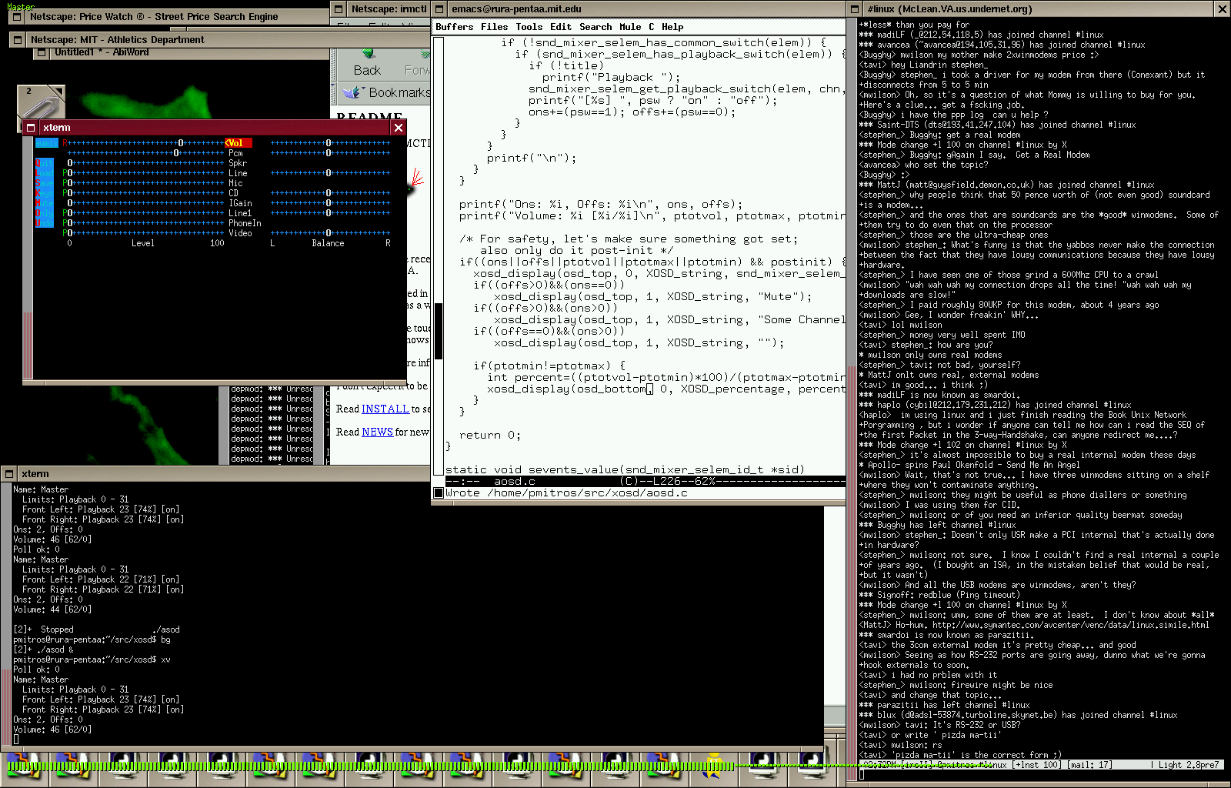The height and width of the screenshot is (788, 1231).
Task: Click the yellow figure dock icon at bottom
Action: tap(715, 766)
